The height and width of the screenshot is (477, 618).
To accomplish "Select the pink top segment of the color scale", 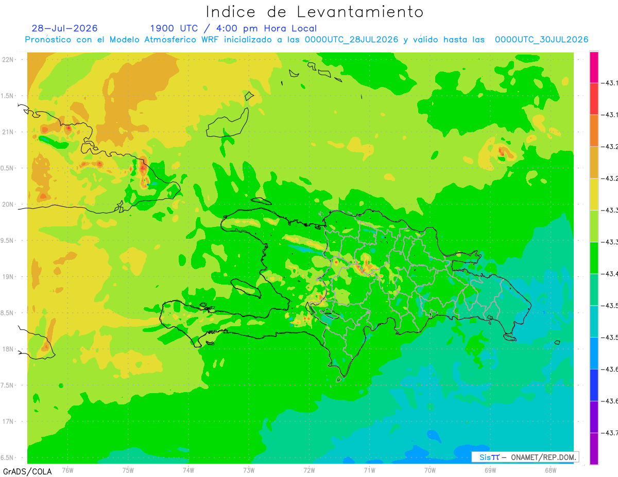I will [x=594, y=67].
